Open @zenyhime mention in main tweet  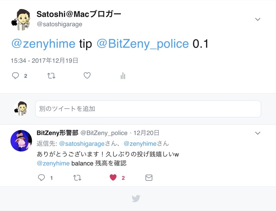pos(43,44)
